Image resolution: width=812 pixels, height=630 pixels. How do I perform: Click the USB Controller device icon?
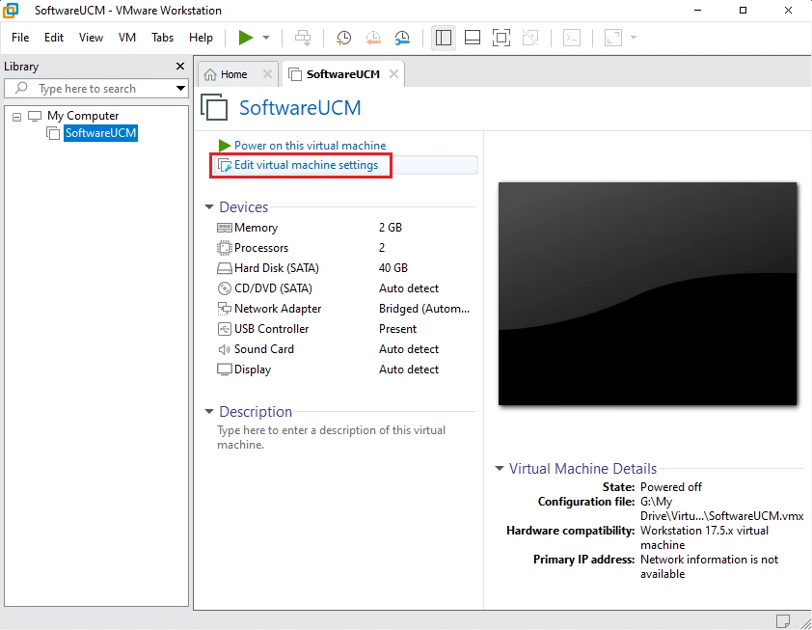pos(225,329)
